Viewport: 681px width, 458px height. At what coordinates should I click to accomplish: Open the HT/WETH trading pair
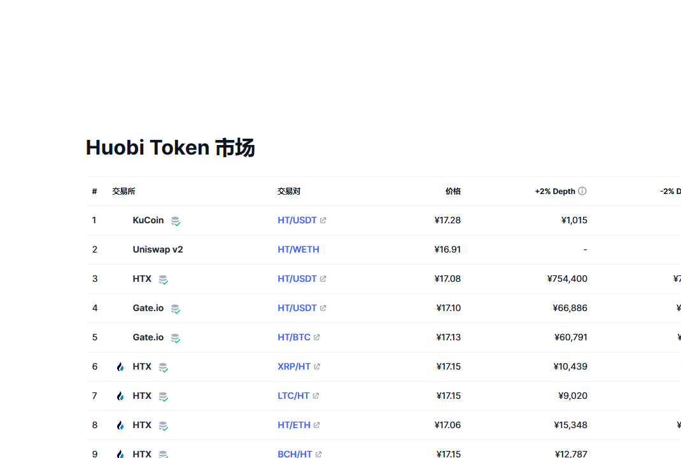click(298, 249)
